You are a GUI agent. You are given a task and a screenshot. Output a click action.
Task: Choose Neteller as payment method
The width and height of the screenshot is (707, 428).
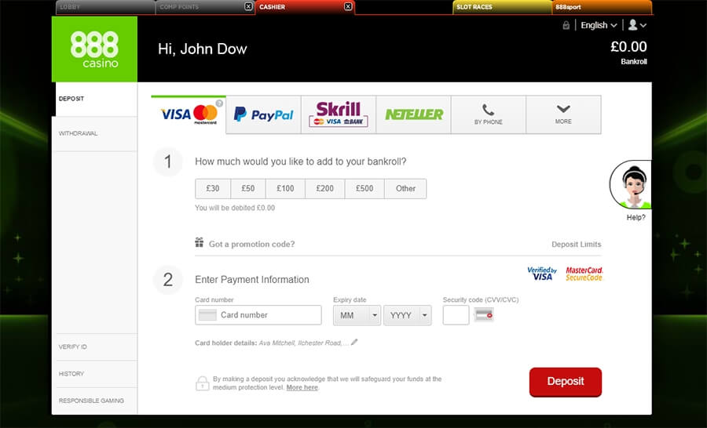click(413, 114)
